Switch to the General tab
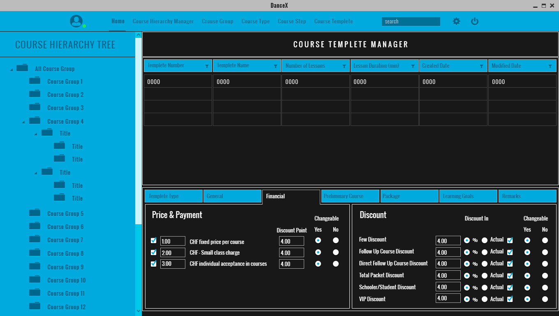The height and width of the screenshot is (316, 559). 233,196
